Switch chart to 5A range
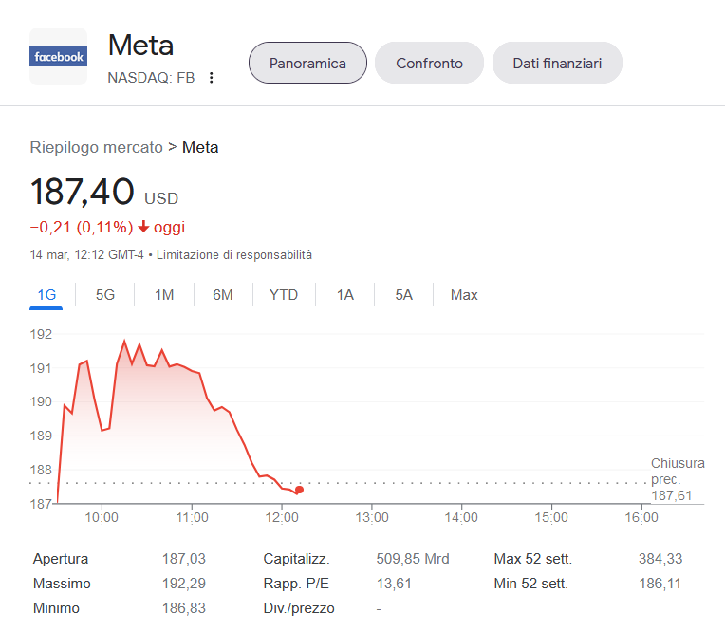The width and height of the screenshot is (725, 631). pos(403,295)
